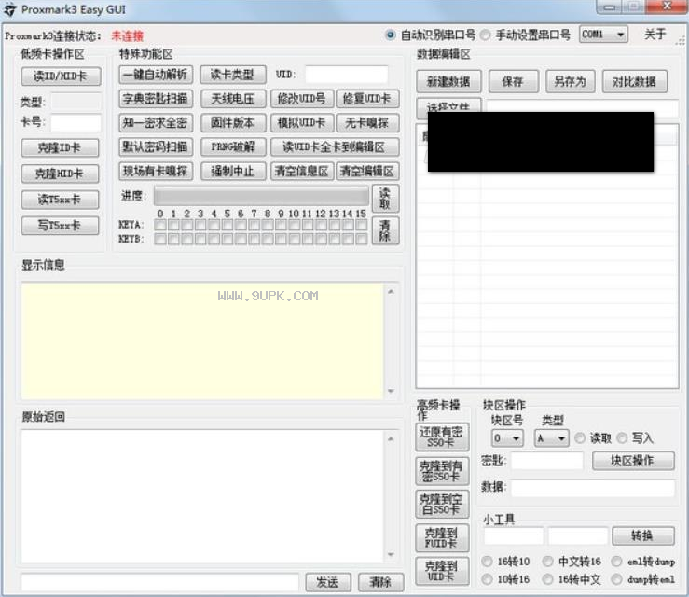Click the 读T5xx卡 button

pyautogui.click(x=60, y=200)
